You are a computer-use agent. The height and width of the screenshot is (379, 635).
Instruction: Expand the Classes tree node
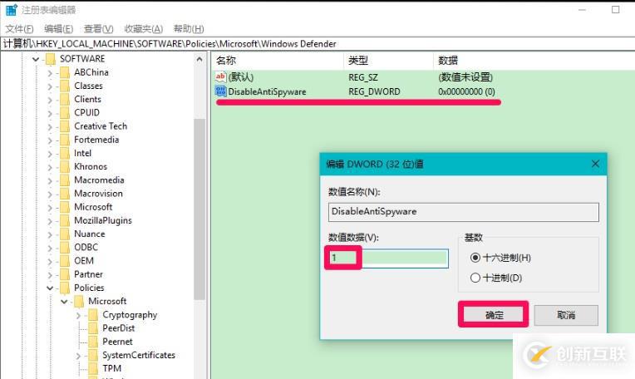[50, 86]
